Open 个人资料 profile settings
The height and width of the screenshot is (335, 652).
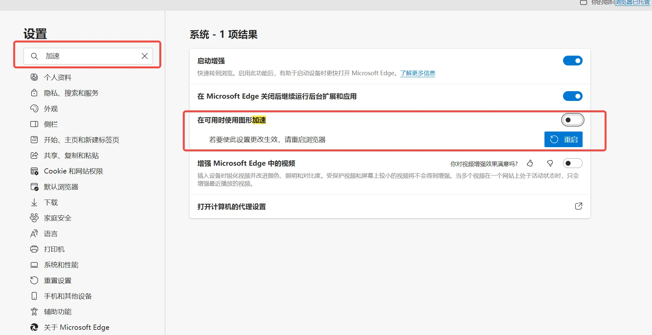58,77
